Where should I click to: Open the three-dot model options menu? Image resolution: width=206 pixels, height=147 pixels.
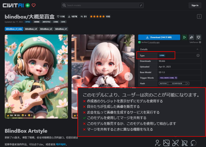click(x=199, y=16)
